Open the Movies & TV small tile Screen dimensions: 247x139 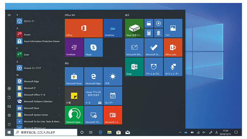coord(149,23)
